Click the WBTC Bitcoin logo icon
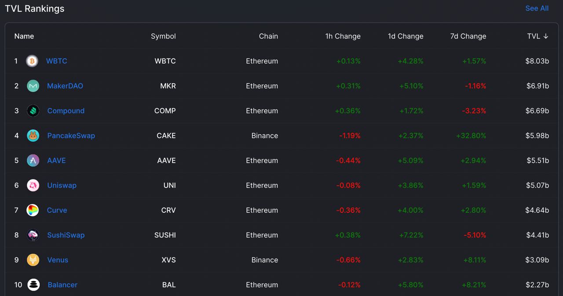 click(x=32, y=61)
